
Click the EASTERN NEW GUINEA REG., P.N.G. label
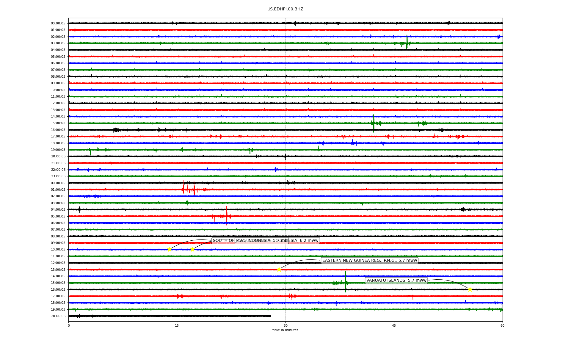pos(370,261)
